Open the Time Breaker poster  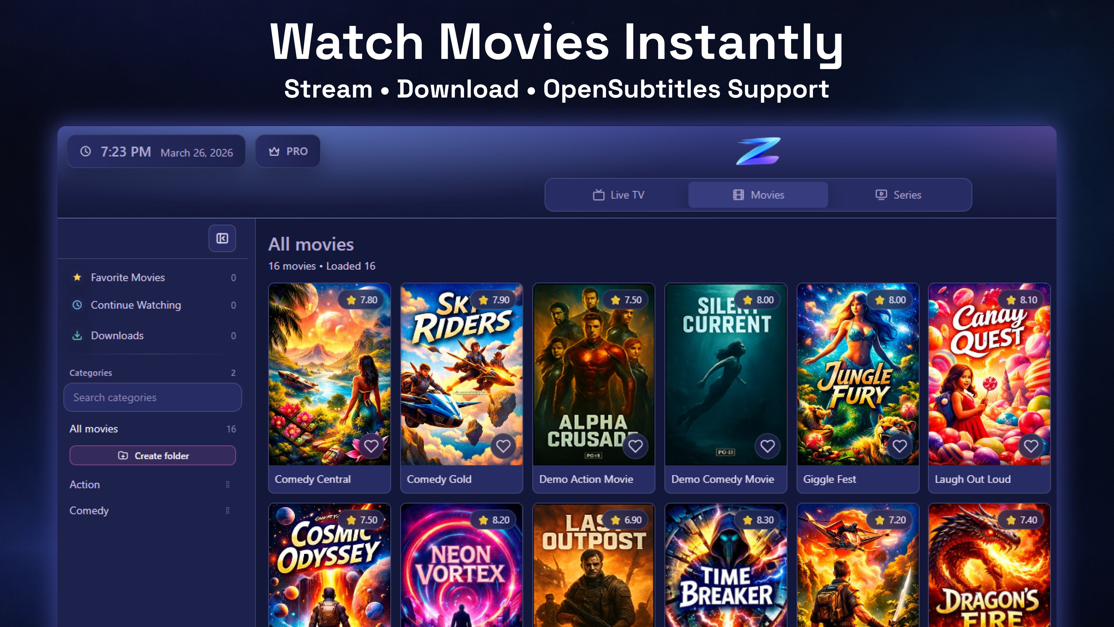(726, 565)
